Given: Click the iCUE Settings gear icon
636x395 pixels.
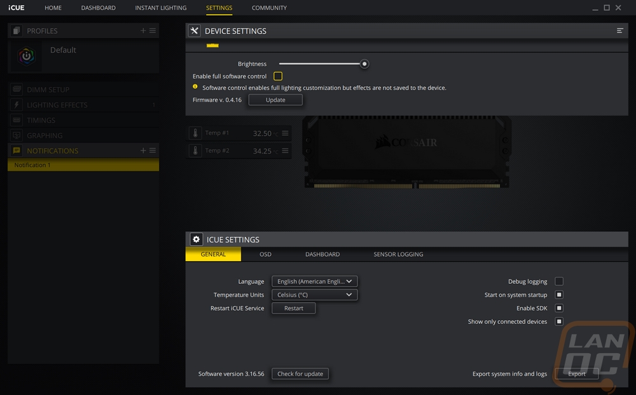Looking at the screenshot, I should [x=197, y=239].
